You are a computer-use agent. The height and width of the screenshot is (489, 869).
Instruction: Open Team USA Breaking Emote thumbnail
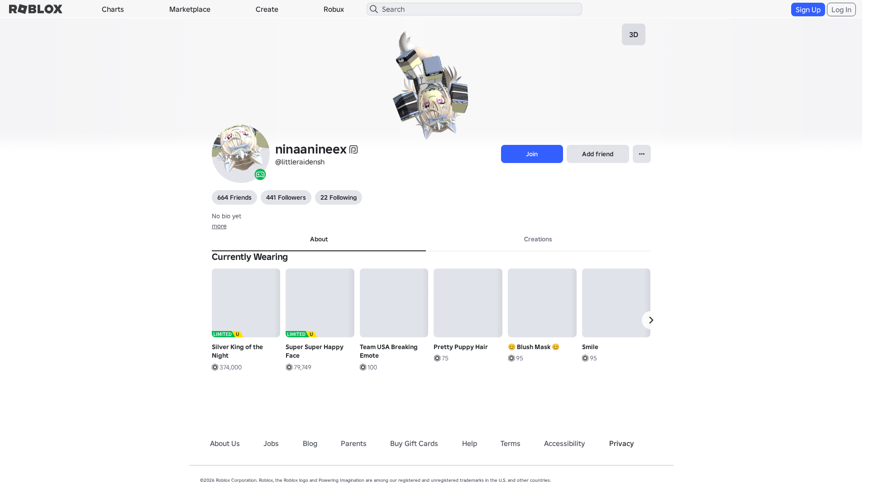(394, 303)
